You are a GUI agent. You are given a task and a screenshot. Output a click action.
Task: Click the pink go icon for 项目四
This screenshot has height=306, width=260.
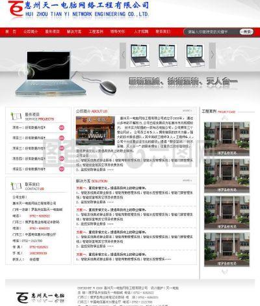[62, 159]
